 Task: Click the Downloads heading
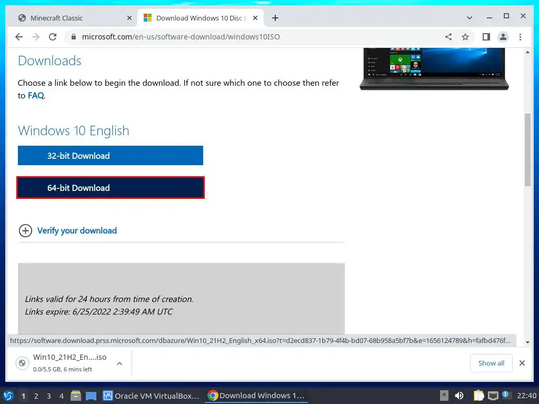(x=49, y=61)
